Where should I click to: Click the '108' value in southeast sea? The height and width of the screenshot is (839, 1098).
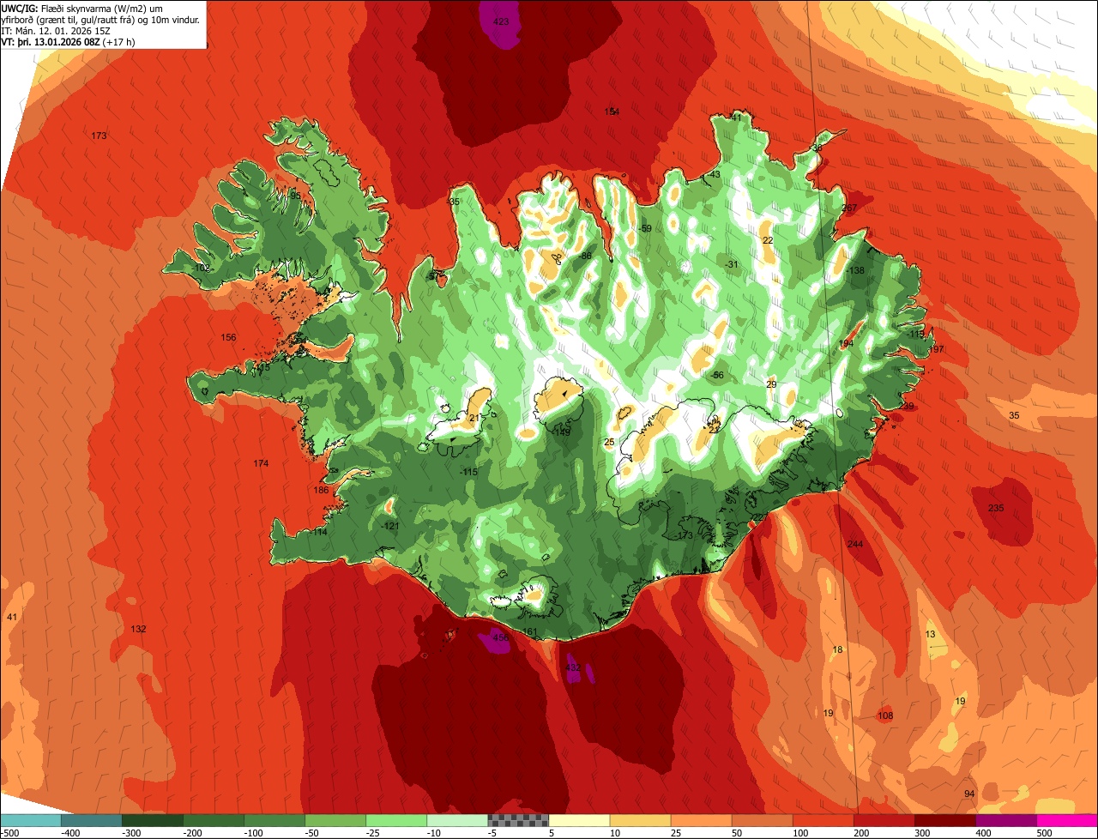pos(885,715)
